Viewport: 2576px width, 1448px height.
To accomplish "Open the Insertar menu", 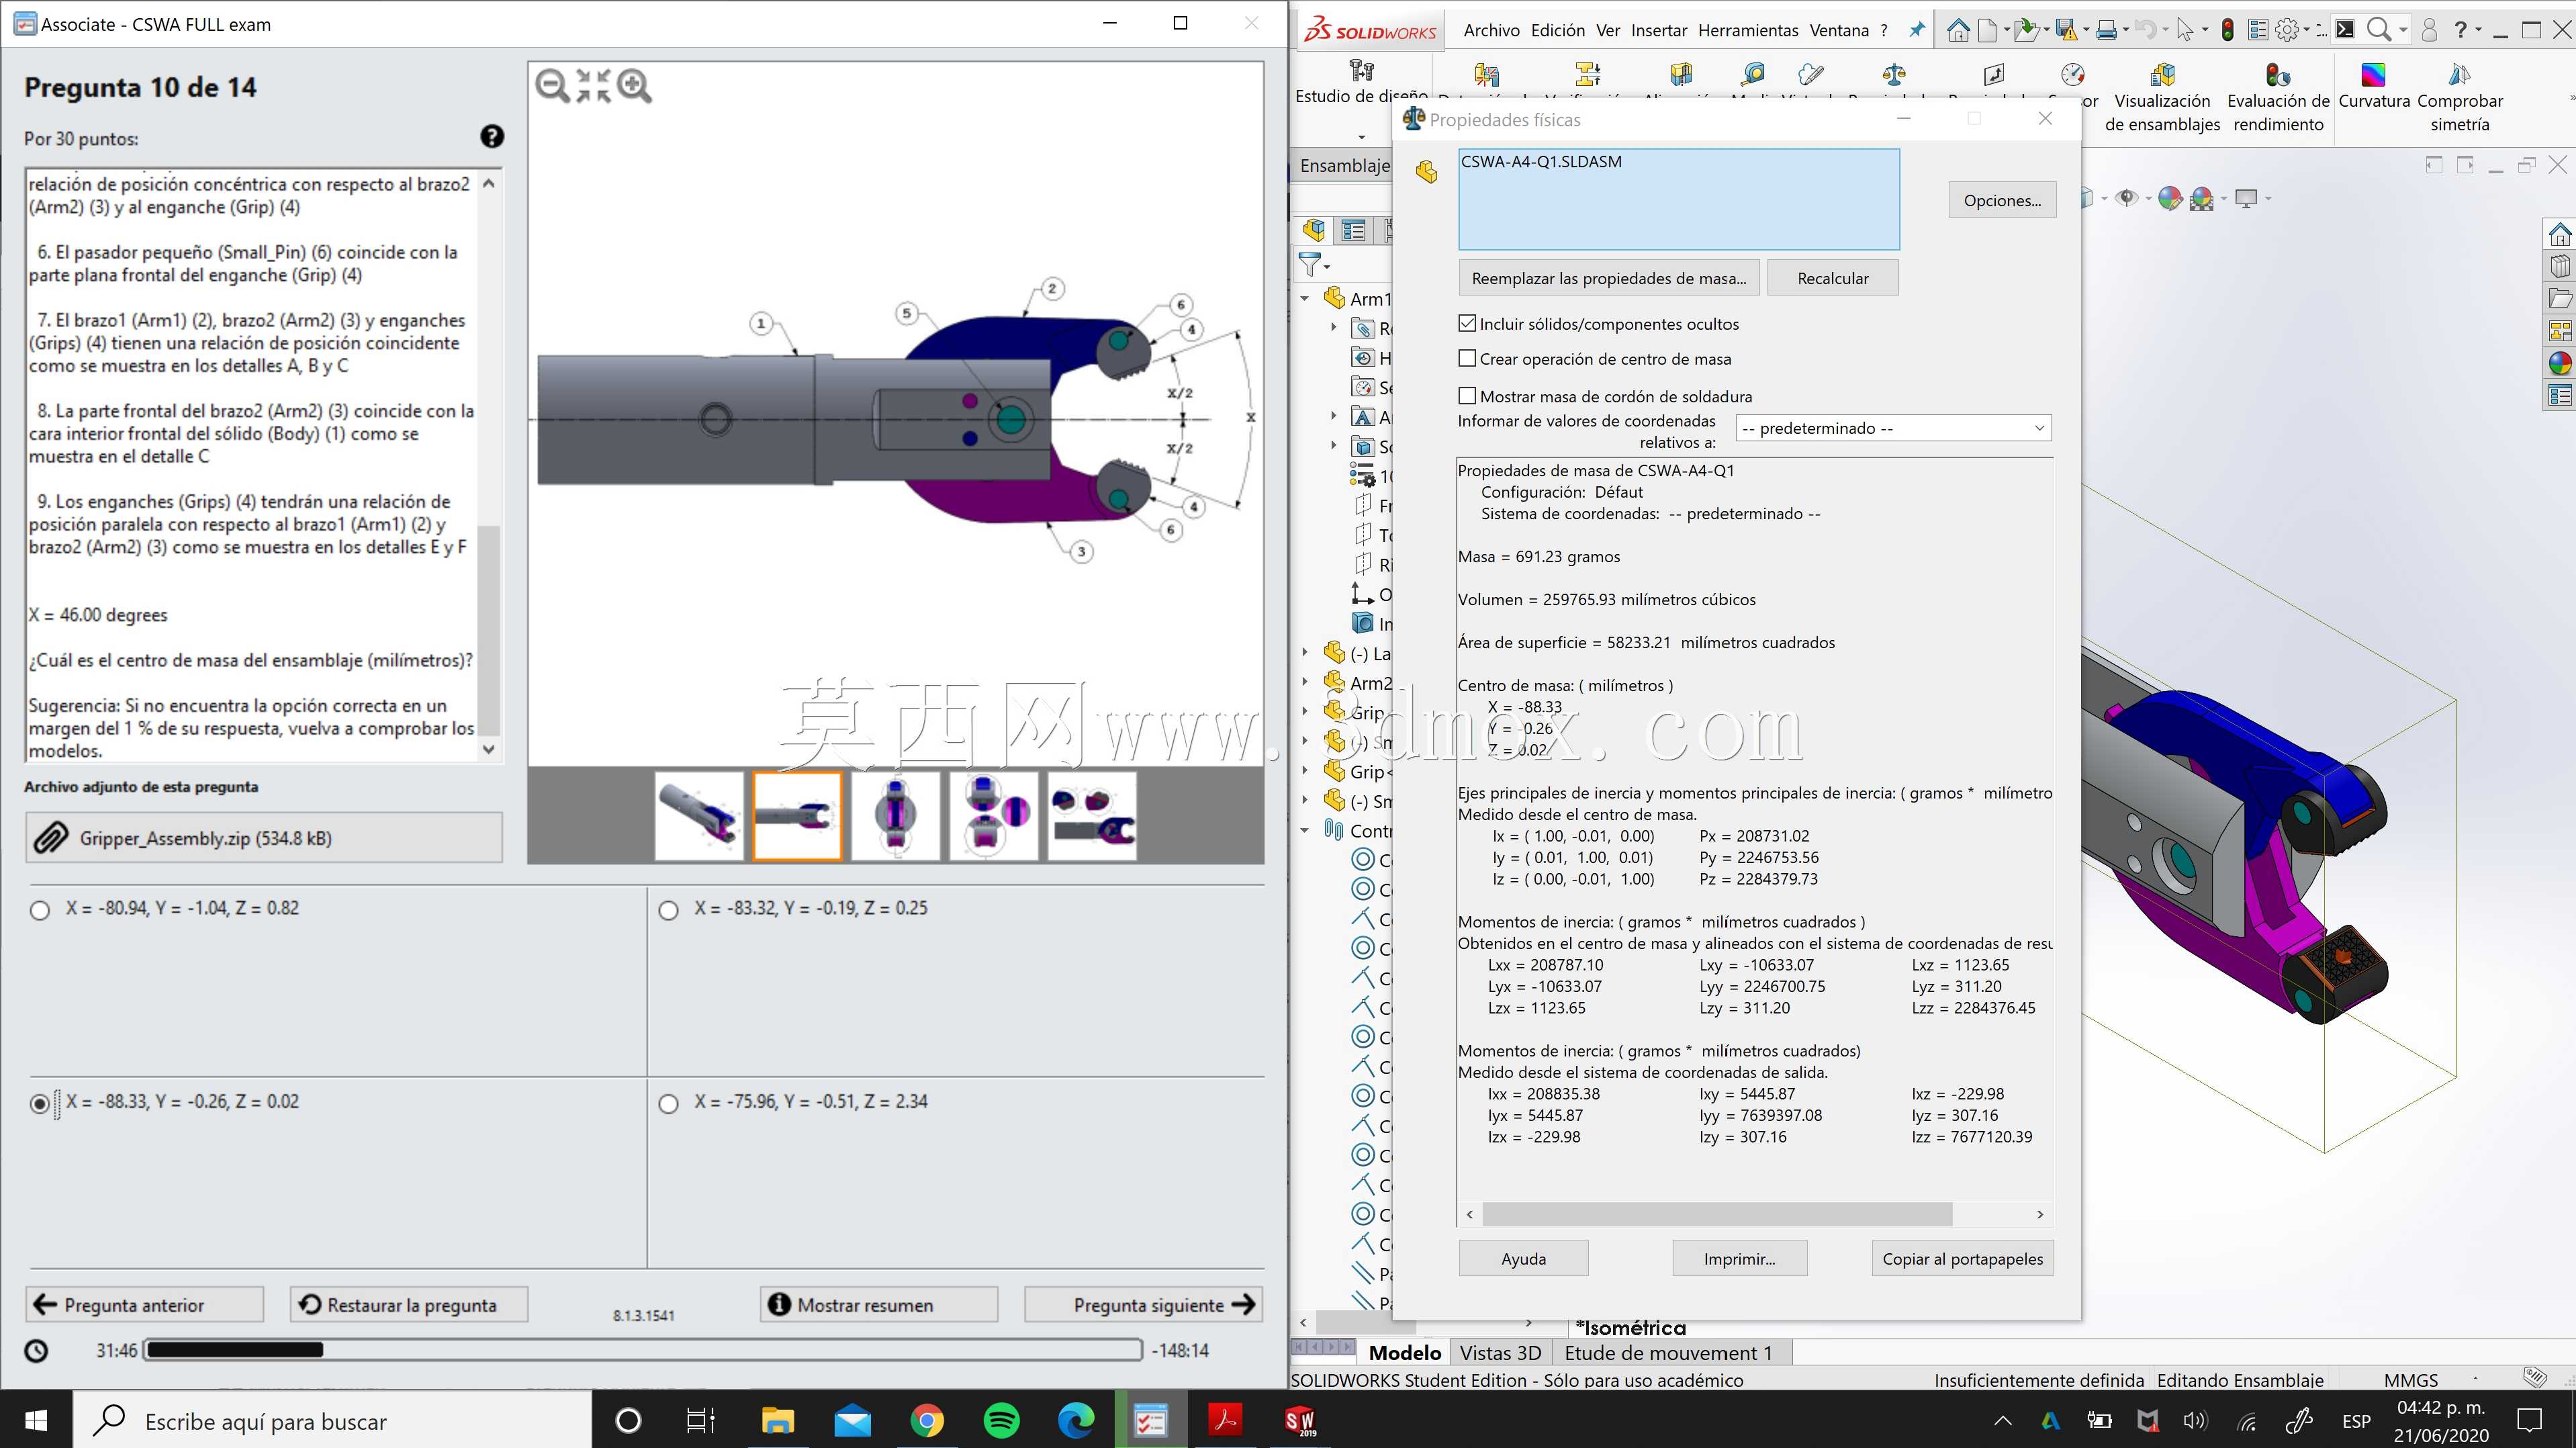I will pyautogui.click(x=1659, y=30).
